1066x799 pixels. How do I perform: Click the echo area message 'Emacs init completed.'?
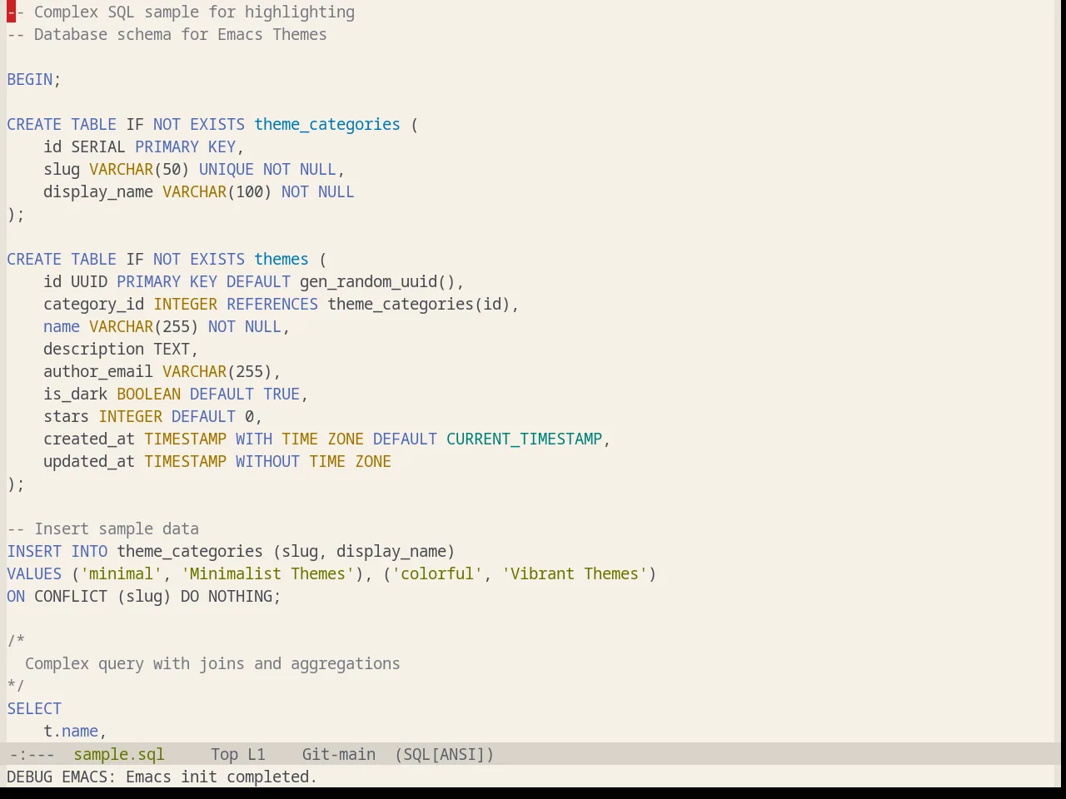(222, 777)
